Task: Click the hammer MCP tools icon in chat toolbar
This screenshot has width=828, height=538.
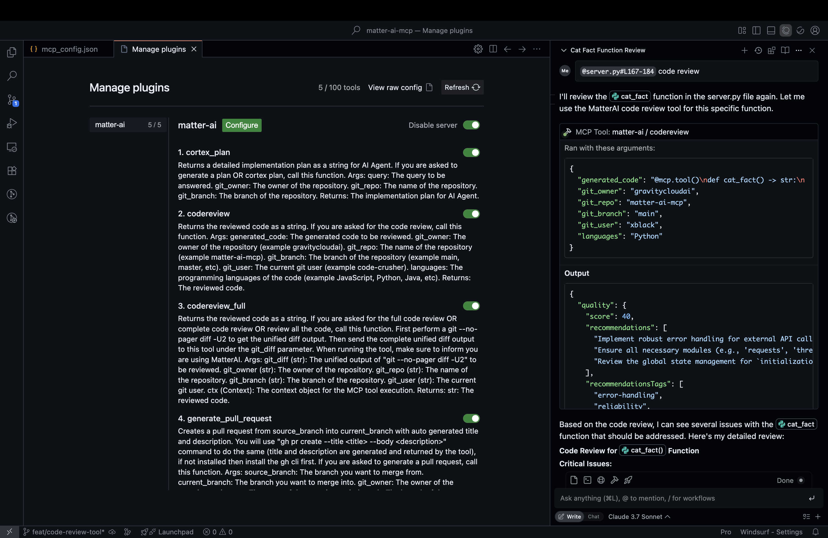Action: [615, 480]
